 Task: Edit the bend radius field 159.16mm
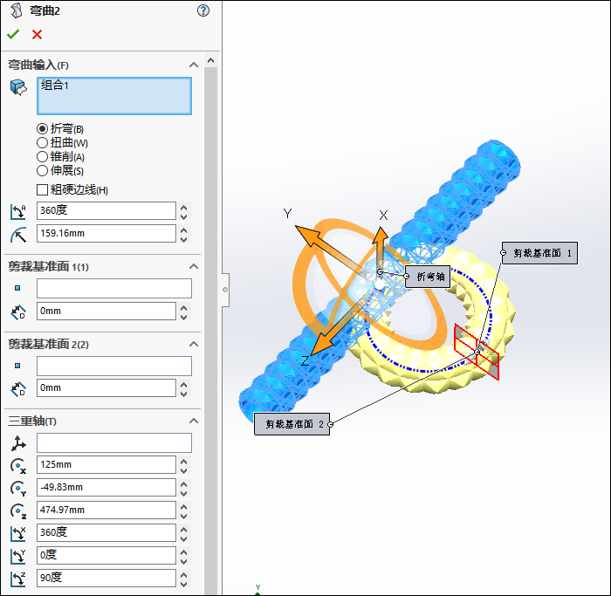[106, 233]
